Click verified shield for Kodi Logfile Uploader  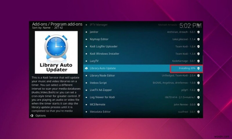point(198,46)
